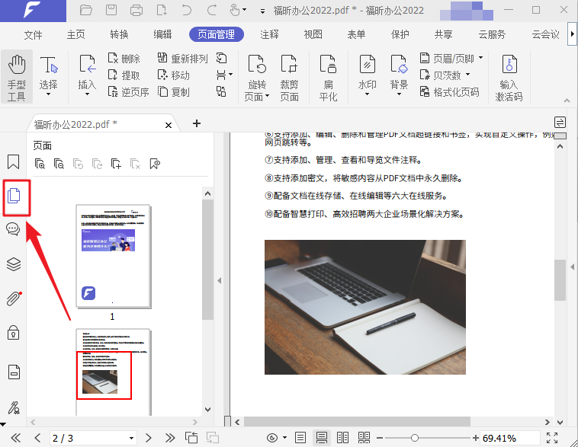Click the 删除 delete pages button
Image resolution: width=578 pixels, height=447 pixels.
[124, 58]
